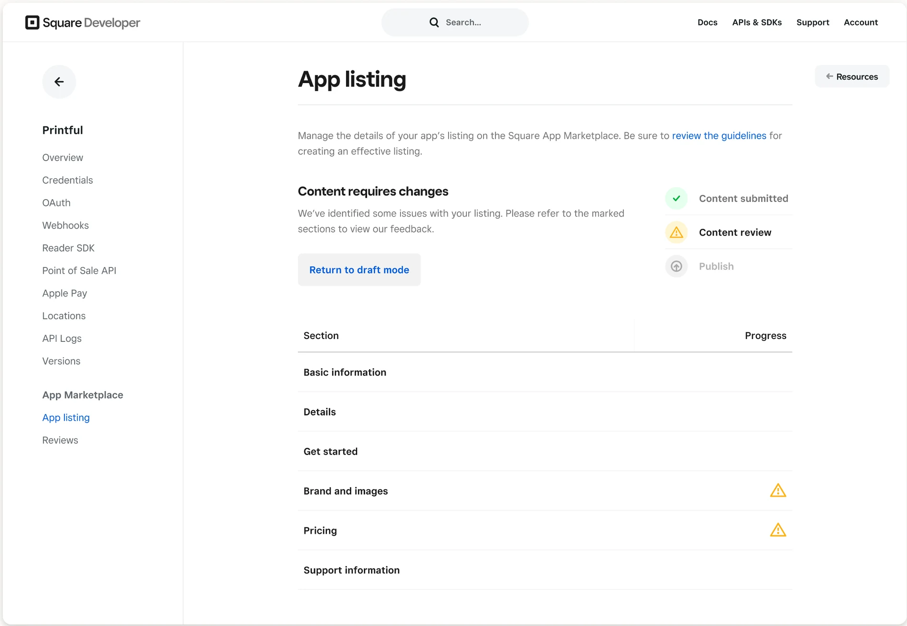Open the Brand and images section
This screenshot has width=907, height=626.
(x=545, y=491)
